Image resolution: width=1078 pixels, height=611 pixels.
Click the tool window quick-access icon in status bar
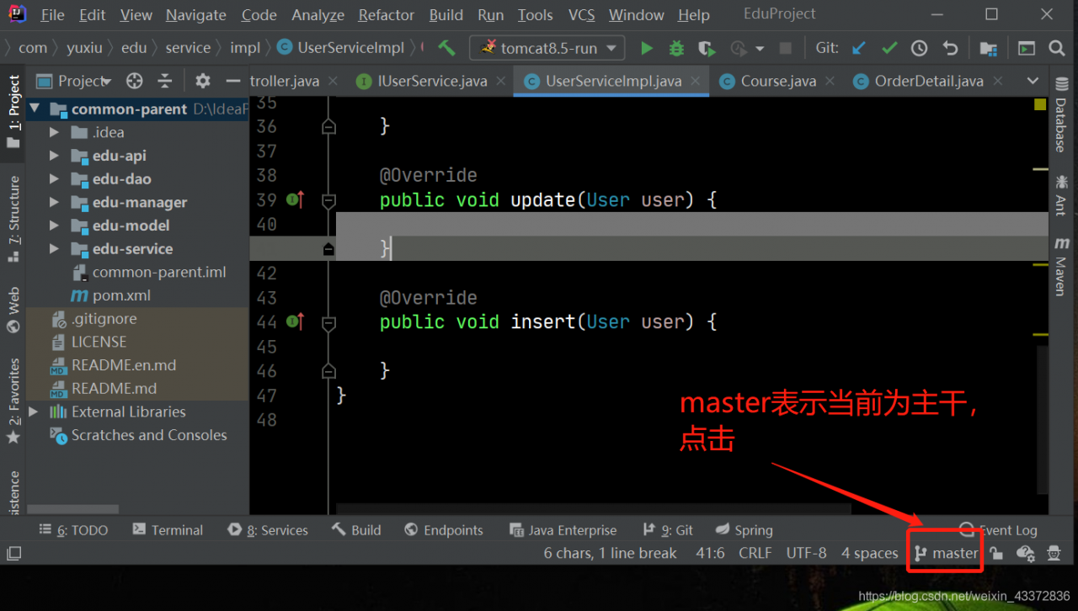[x=13, y=553]
